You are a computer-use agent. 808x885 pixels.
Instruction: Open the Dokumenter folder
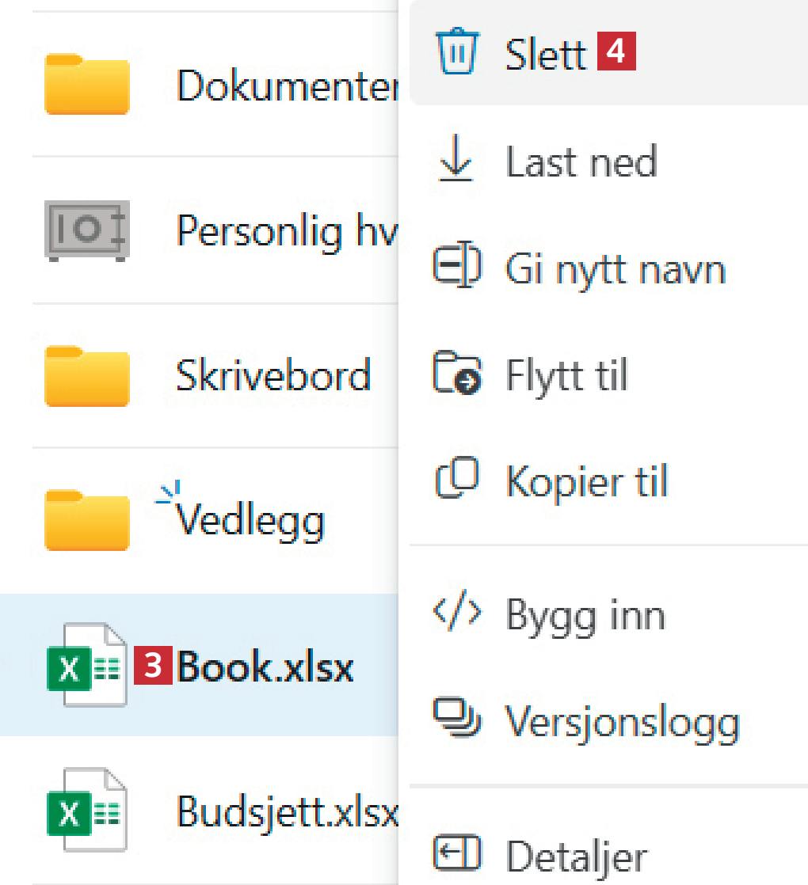[x=285, y=85]
